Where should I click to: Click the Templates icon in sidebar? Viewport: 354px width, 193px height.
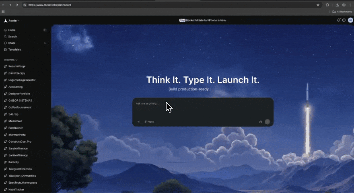click(5, 49)
